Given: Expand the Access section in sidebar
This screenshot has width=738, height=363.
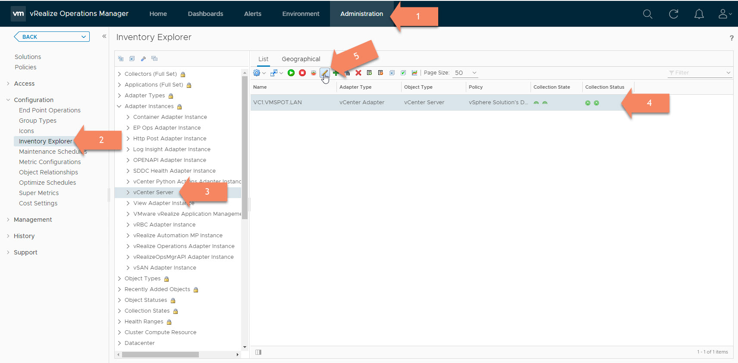Looking at the screenshot, I should tap(8, 84).
